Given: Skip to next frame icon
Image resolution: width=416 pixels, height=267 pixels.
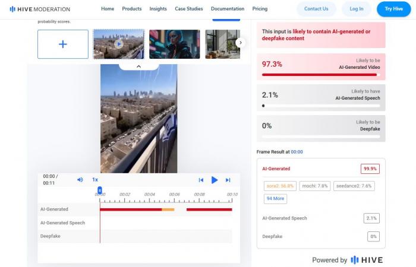Looking at the screenshot, I should coord(228,180).
